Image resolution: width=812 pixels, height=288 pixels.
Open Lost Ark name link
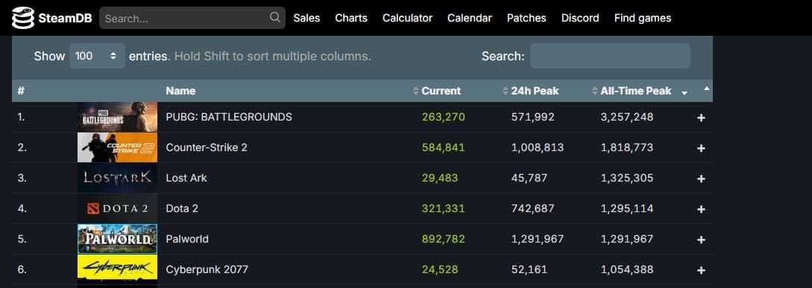coord(186,178)
